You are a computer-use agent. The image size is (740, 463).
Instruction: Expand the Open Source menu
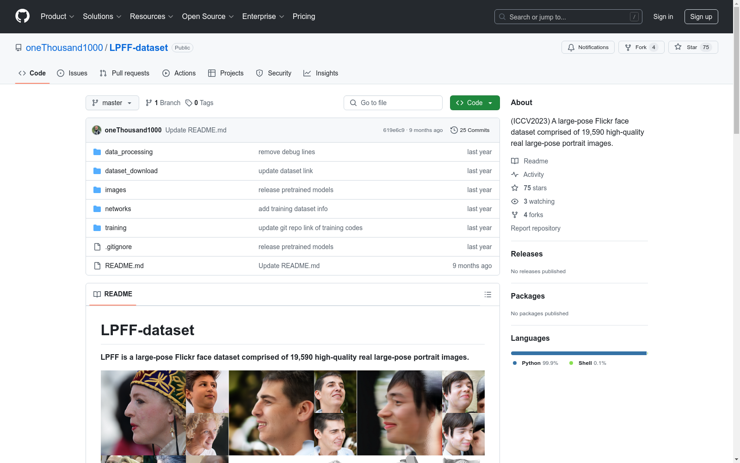click(x=208, y=17)
